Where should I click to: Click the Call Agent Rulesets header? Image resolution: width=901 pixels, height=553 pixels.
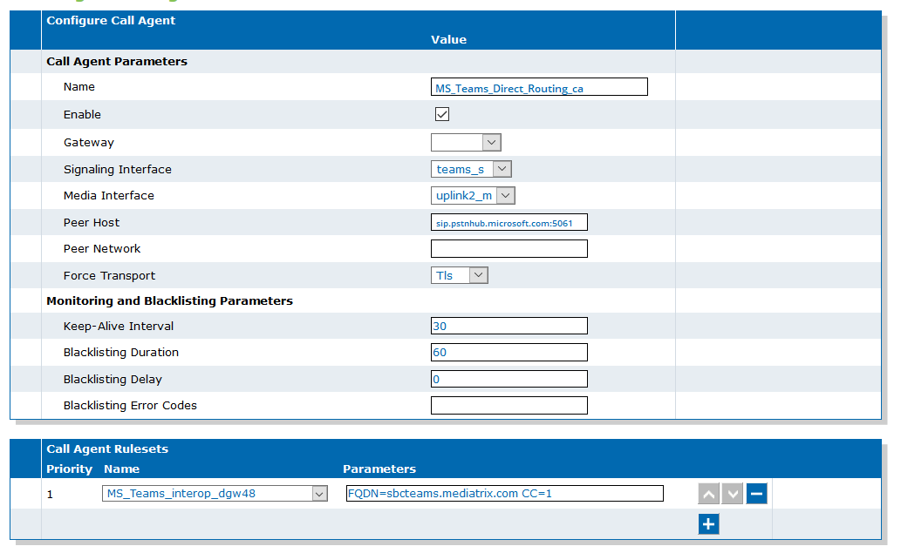pos(107,449)
